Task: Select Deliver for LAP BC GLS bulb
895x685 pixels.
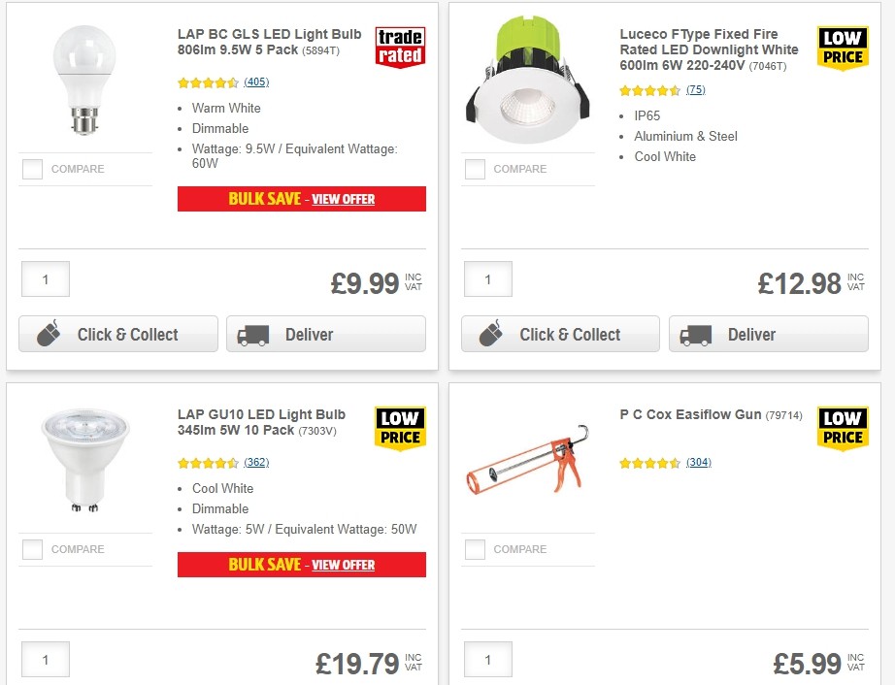Action: tap(325, 334)
